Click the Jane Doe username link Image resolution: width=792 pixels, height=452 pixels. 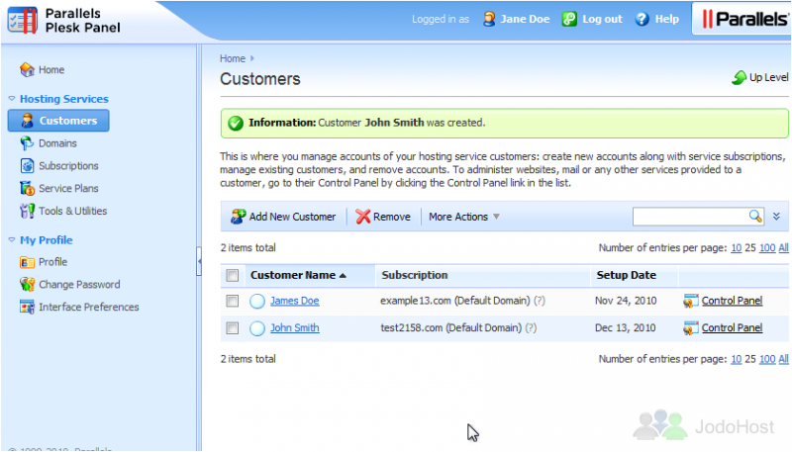(x=525, y=19)
